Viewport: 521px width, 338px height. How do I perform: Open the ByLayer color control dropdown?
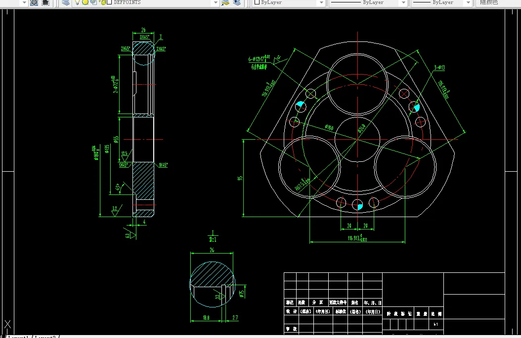click(x=321, y=2)
